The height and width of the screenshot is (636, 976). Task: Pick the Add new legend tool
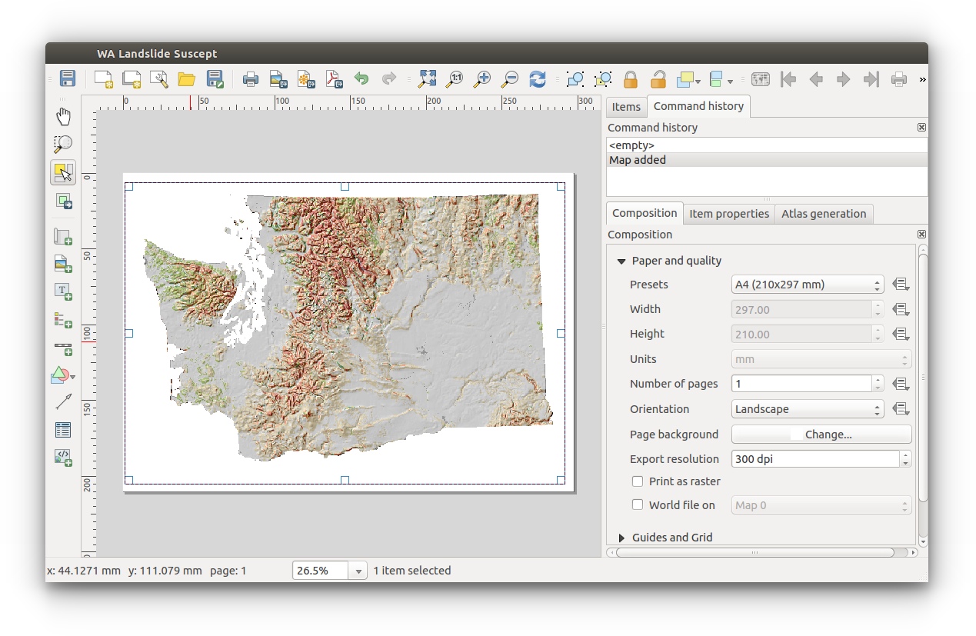coord(63,319)
